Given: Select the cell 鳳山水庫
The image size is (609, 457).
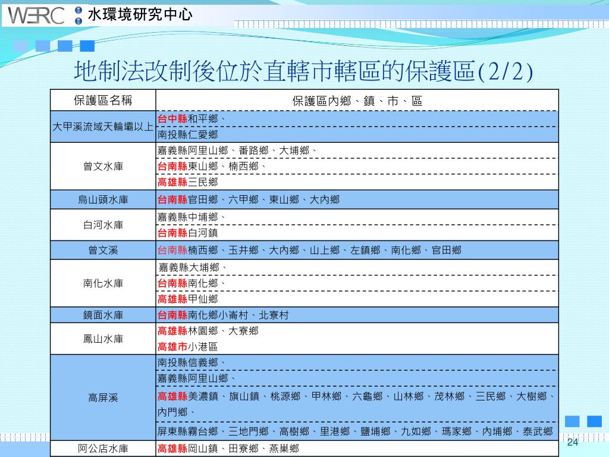Looking at the screenshot, I should click(103, 339).
